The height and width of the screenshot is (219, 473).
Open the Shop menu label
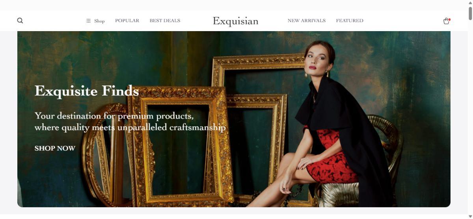[x=99, y=21]
